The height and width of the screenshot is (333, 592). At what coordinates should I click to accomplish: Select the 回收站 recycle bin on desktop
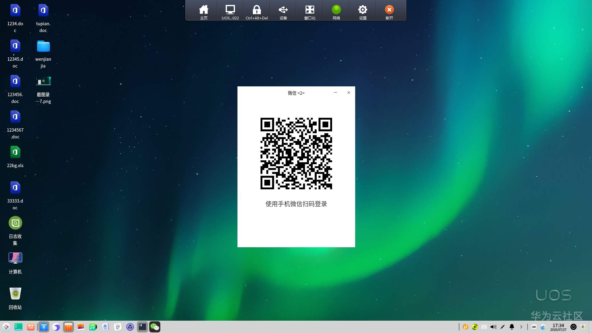tap(15, 298)
